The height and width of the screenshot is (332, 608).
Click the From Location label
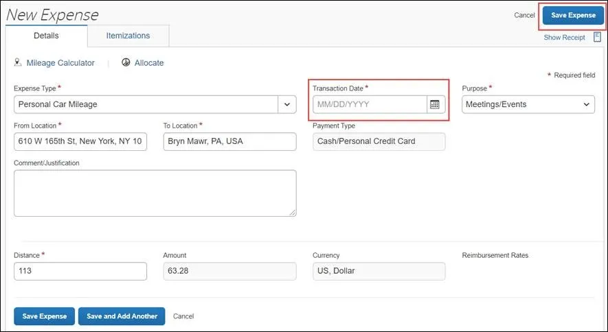tap(35, 126)
